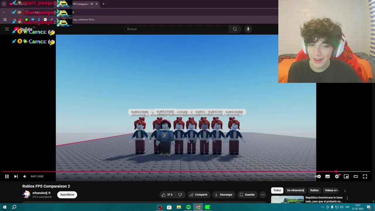The width and height of the screenshot is (375, 211).
Task: Switch to the FPS Comparaison tab
Action: [80, 4]
